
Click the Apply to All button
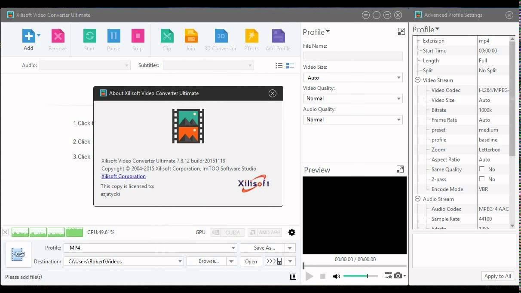click(x=498, y=276)
